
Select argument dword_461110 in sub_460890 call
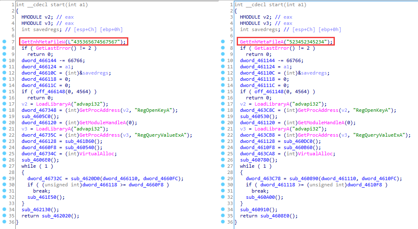point(339,178)
